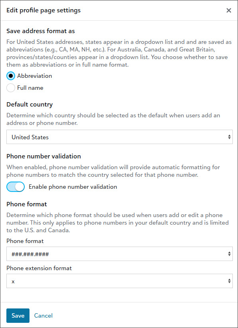238x328 pixels.
Task: Open the Phone extension format dropdown
Action: (x=120, y=281)
